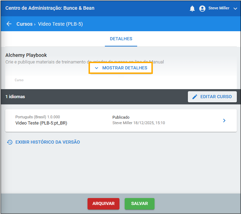Image resolution: width=241 pixels, height=214 pixels.
Task: Expand the Steve Miller account dropdown arrow
Action: click(235, 9)
